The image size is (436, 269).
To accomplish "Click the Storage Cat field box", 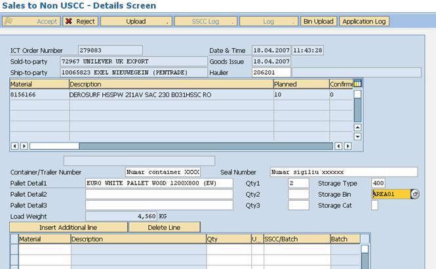I will (374, 205).
